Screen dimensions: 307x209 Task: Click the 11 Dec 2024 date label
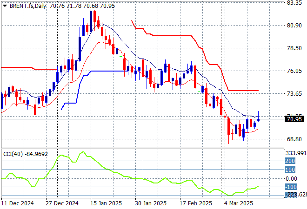click(17, 203)
